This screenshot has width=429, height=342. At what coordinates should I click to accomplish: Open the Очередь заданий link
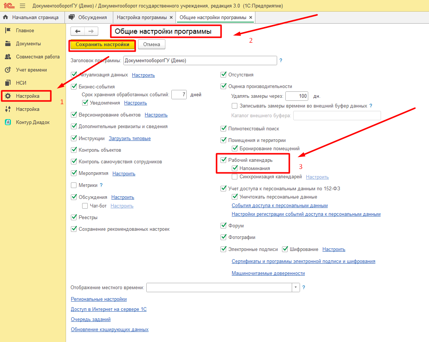[x=90, y=319]
